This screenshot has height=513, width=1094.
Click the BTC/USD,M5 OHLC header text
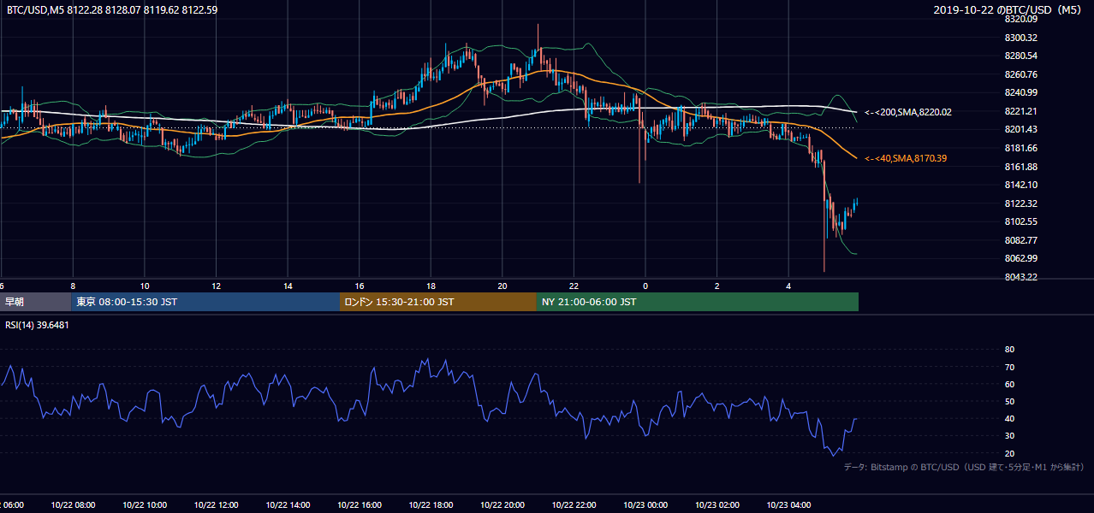tap(112, 10)
